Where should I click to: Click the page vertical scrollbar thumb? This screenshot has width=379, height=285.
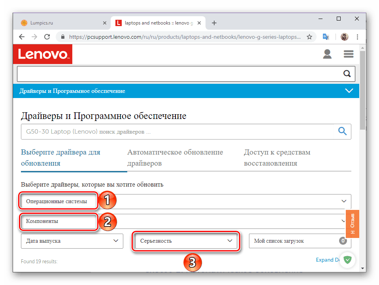(x=362, y=91)
